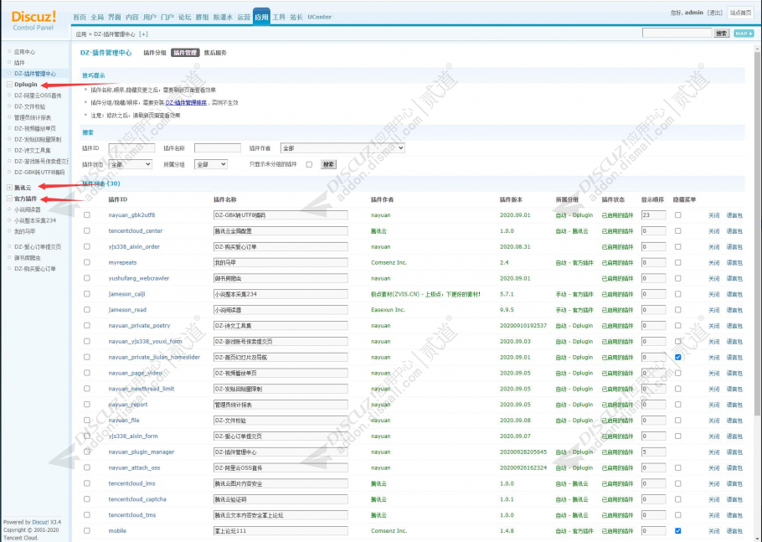The image size is (762, 542).
Task: Collapse the 官方插件 sidebar group
Action: (9, 199)
